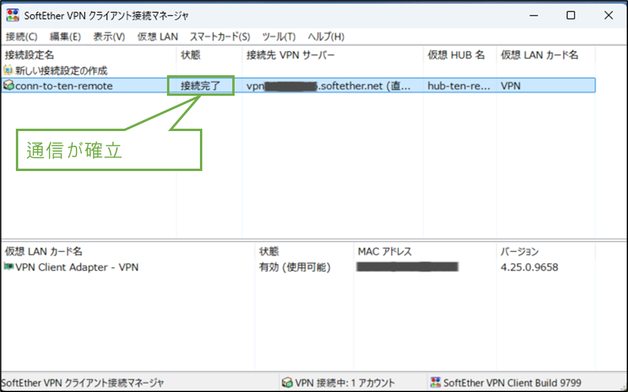Minimize the SoftEther VPN window

click(533, 15)
